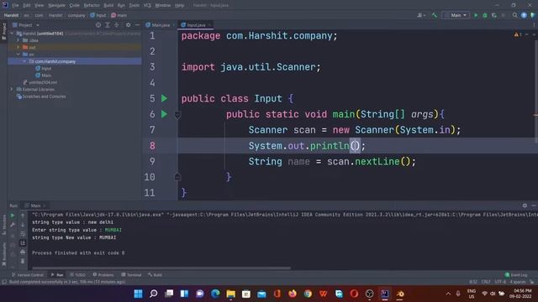The width and height of the screenshot is (538, 302).
Task: Click the Project vertical side tab
Action: click(3, 31)
